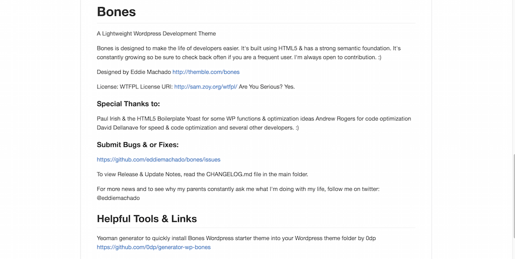Open the themble.com/bones link
The height and width of the screenshot is (259, 515).
coord(206,72)
